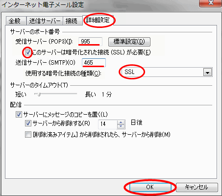222x196 pixels.
Task: Click the server timeout slider handle
Action: click(39, 94)
